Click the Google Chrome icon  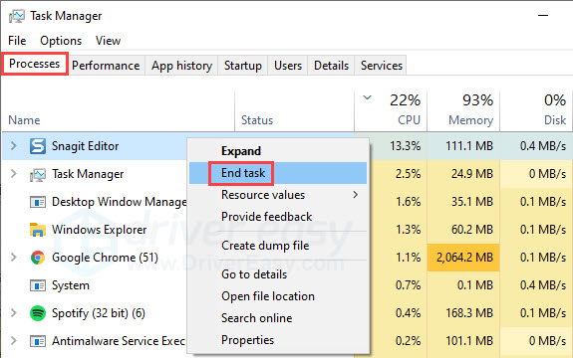(x=38, y=258)
